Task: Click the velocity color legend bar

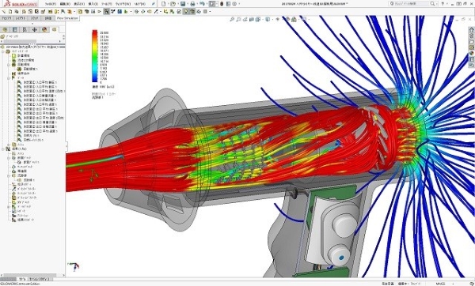Action: (95, 56)
